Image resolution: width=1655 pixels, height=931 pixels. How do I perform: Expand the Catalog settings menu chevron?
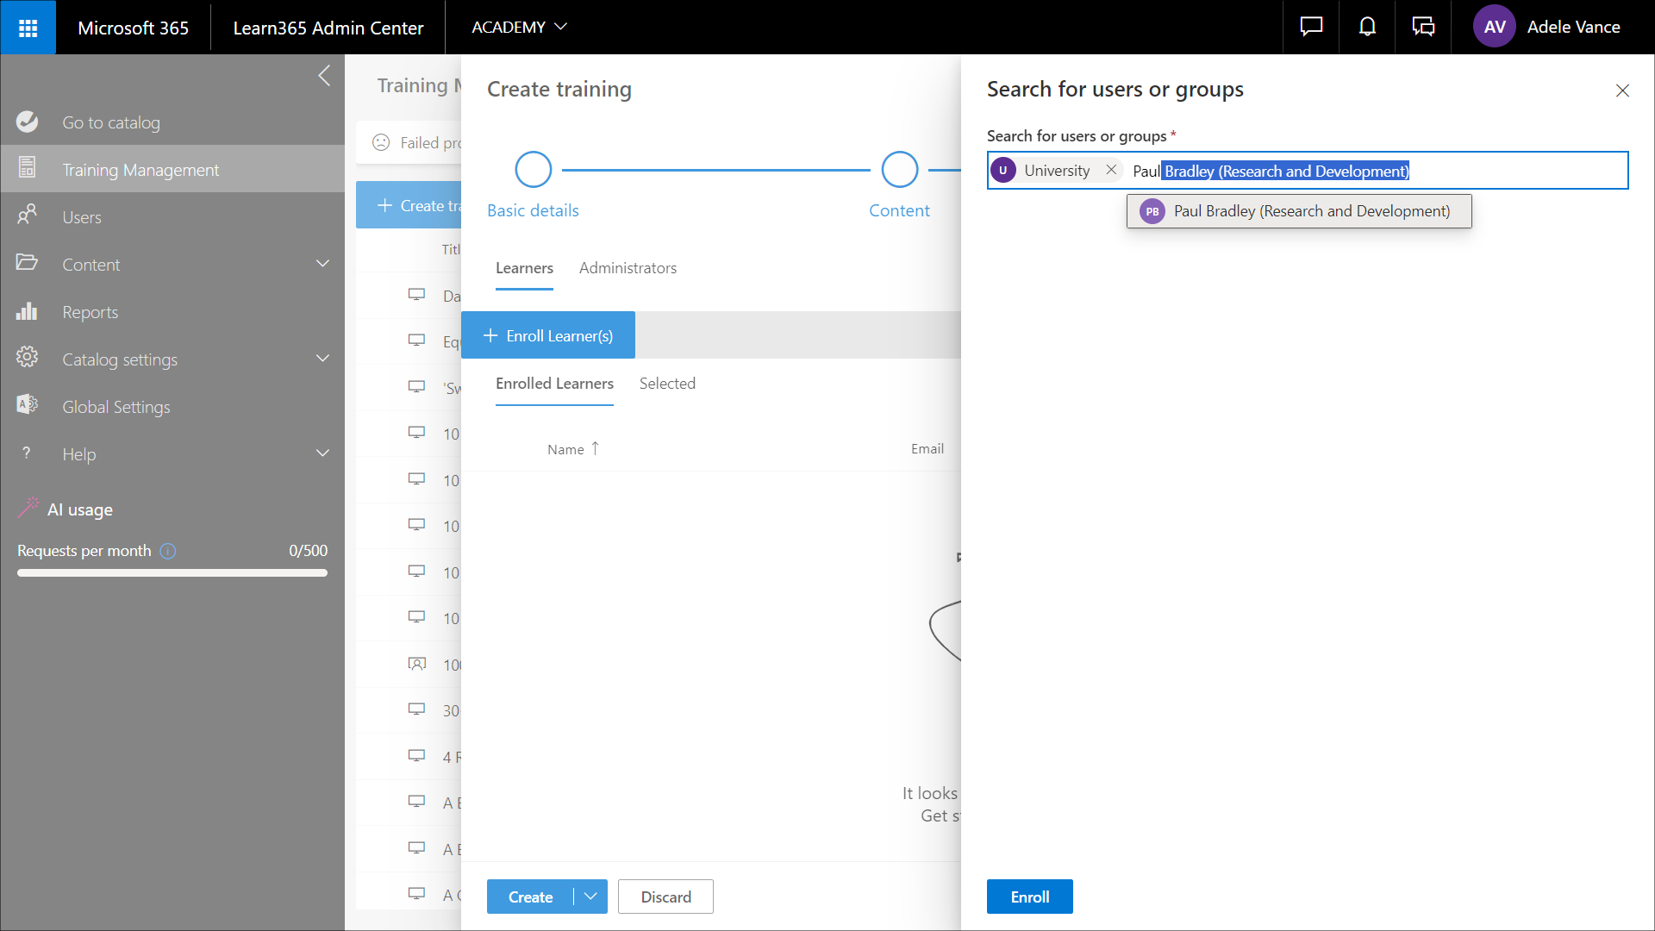pos(323,359)
